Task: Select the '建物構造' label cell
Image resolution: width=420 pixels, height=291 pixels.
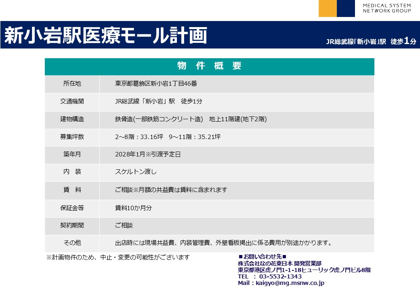Action: 72,119
